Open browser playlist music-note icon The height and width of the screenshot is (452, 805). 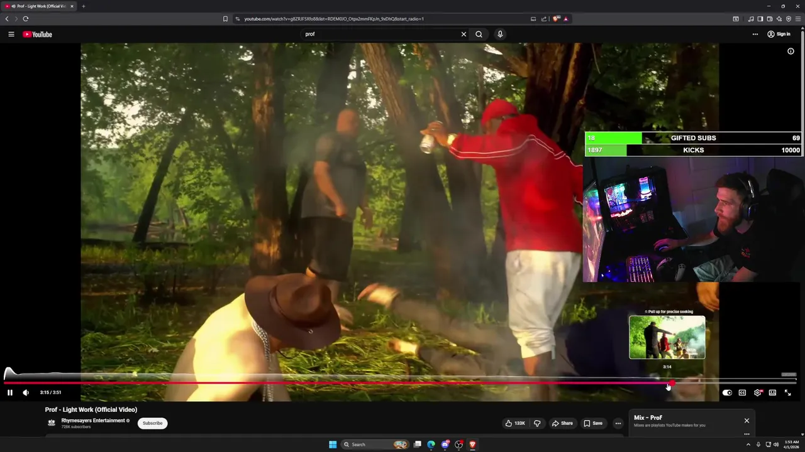click(x=750, y=19)
